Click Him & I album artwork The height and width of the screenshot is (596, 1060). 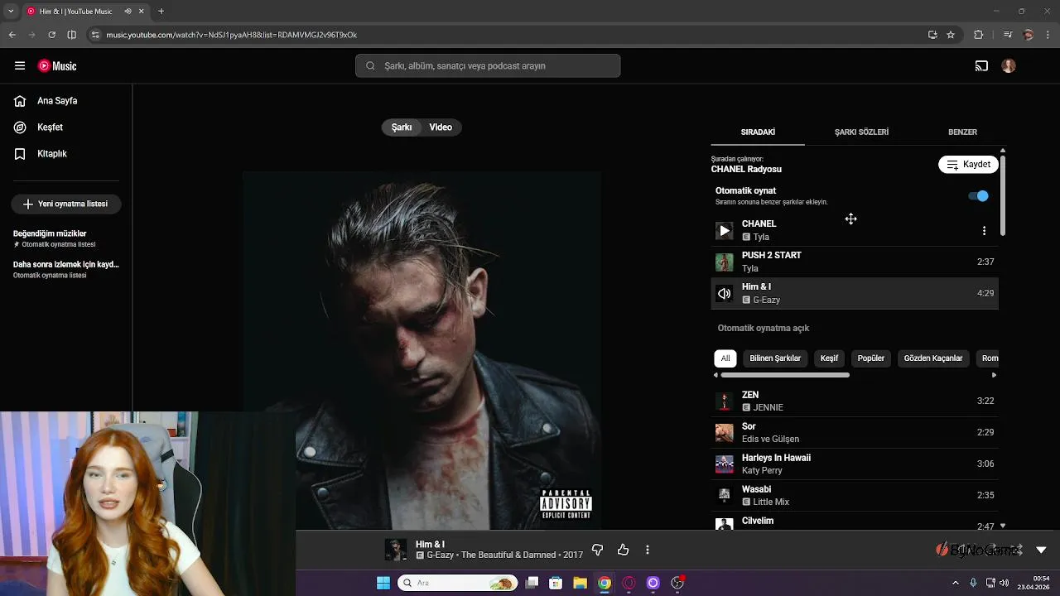pyautogui.click(x=422, y=351)
